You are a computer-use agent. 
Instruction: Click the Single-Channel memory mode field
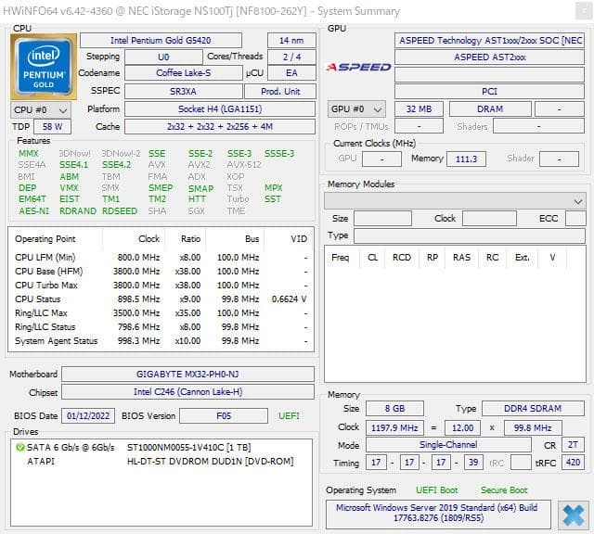click(x=448, y=445)
